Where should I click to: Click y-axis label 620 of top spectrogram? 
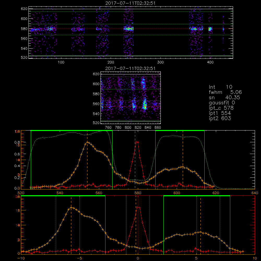24,9
